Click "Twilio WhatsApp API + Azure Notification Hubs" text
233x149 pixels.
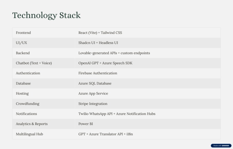point(117,114)
